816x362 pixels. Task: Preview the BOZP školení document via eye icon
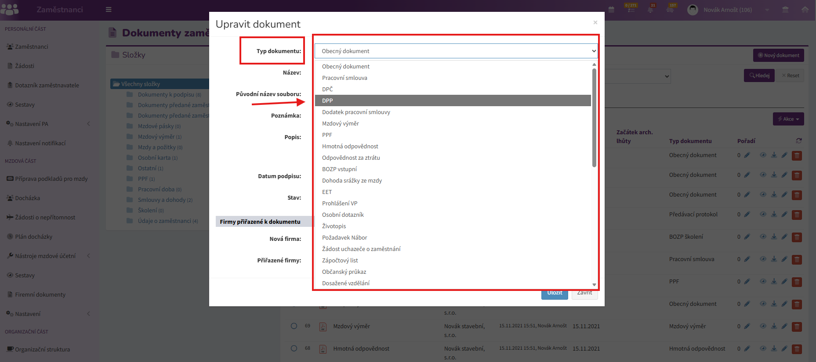point(763,237)
